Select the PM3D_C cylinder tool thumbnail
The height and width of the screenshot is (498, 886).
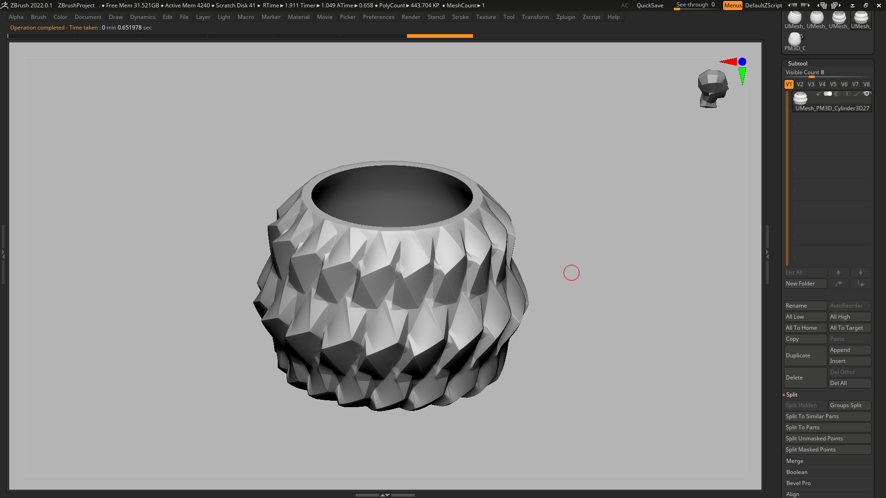795,41
